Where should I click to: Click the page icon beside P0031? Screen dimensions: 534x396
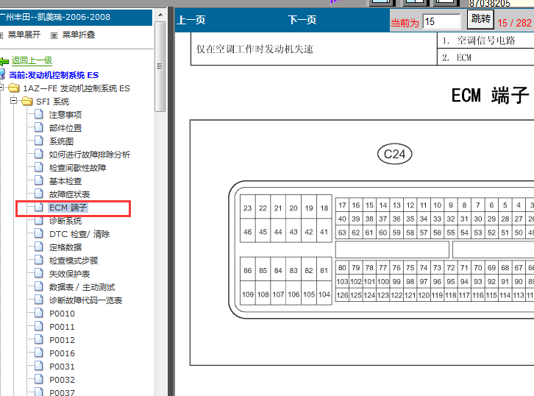pos(39,367)
